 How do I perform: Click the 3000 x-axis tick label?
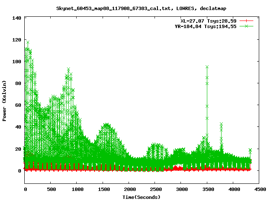181,189
